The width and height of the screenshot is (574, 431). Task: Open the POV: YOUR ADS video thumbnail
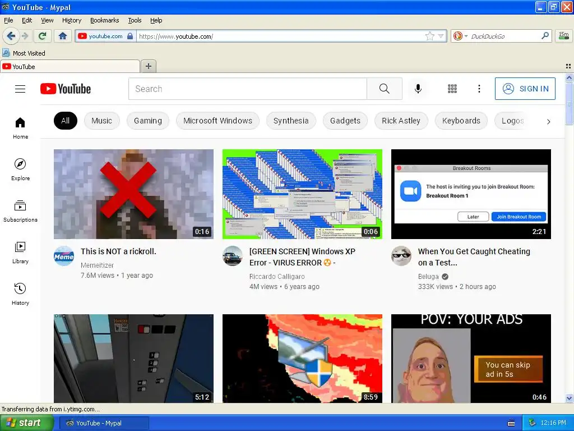click(471, 359)
